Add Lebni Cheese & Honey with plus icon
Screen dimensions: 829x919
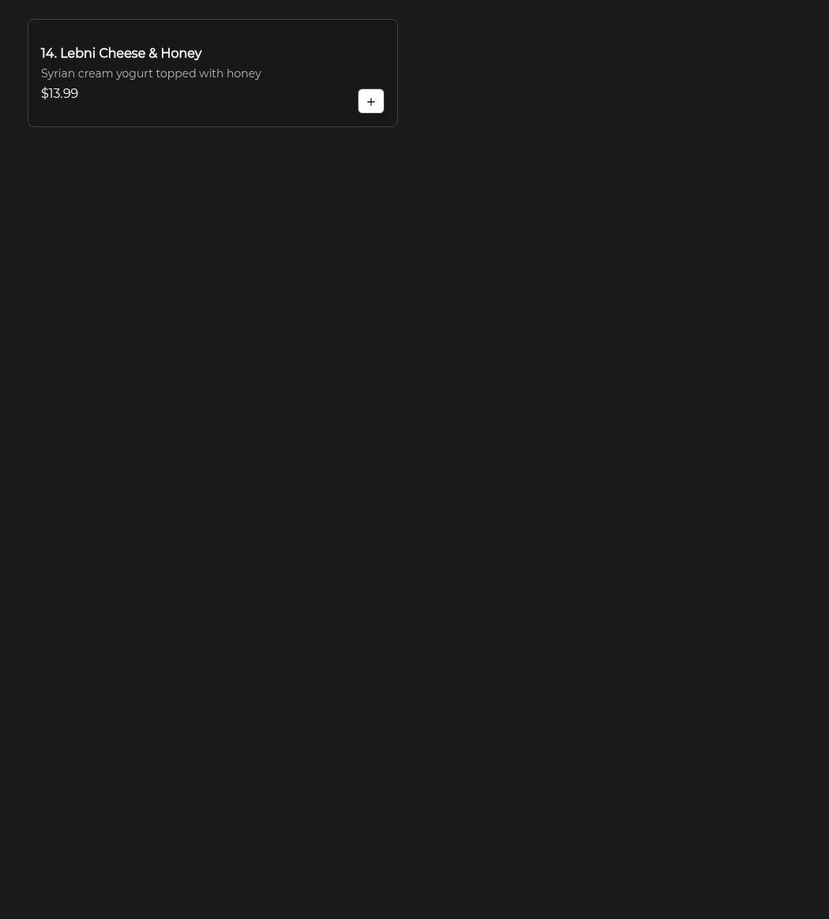370,101
